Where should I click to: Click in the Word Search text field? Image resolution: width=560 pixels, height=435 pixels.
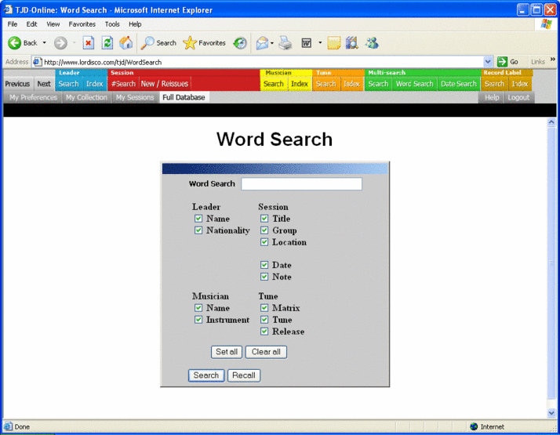click(301, 183)
